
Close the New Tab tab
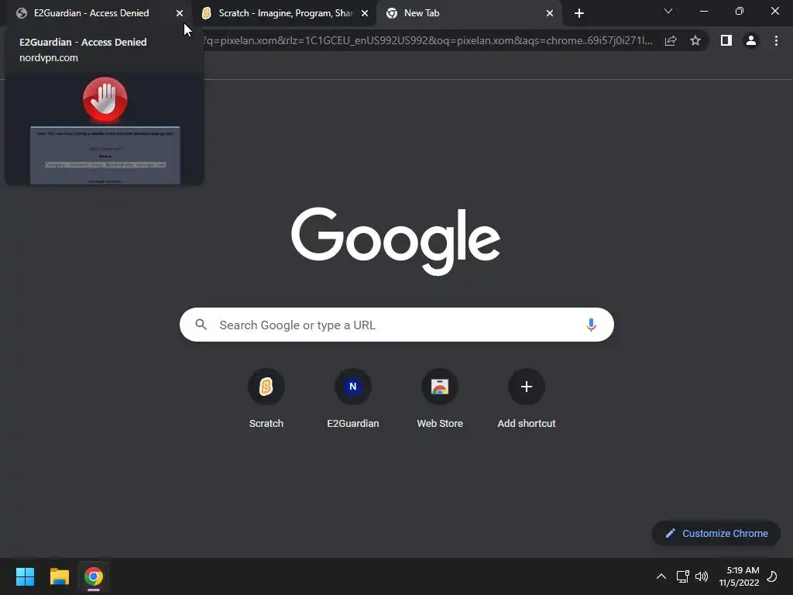[x=550, y=13]
